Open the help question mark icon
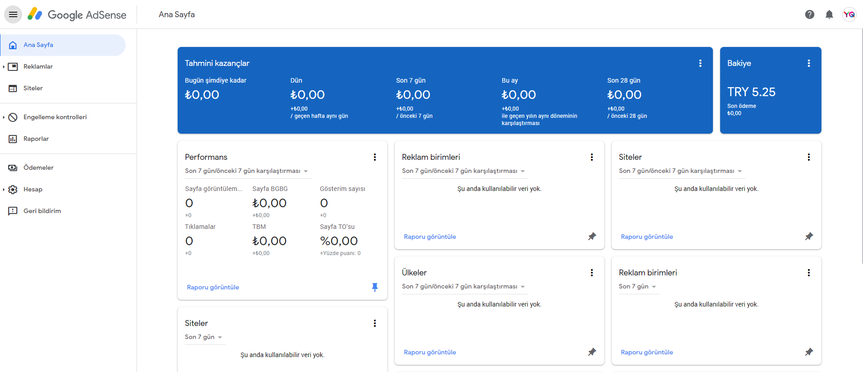This screenshot has width=863, height=372. [x=810, y=14]
